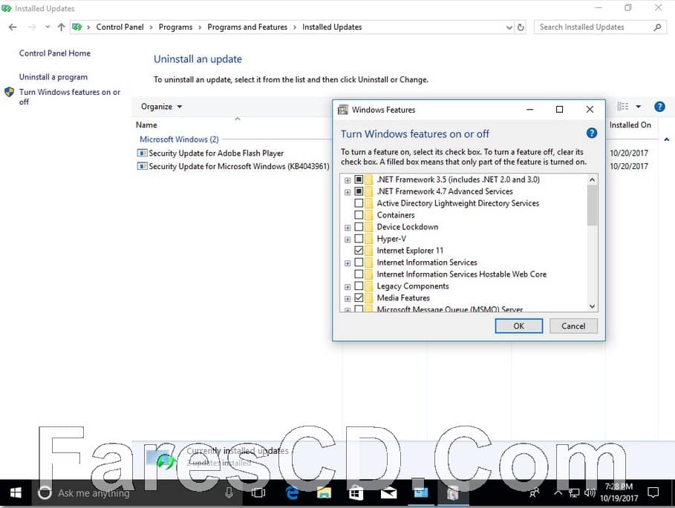
Task: Refresh the Installed Updates address bar
Action: click(521, 27)
